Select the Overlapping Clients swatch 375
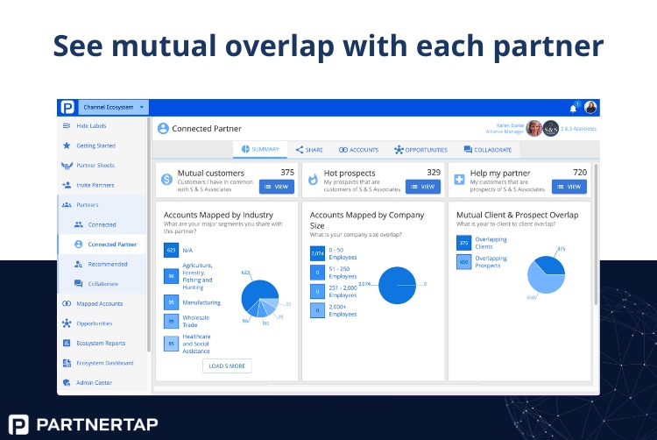The width and height of the screenshot is (657, 440). (x=463, y=243)
